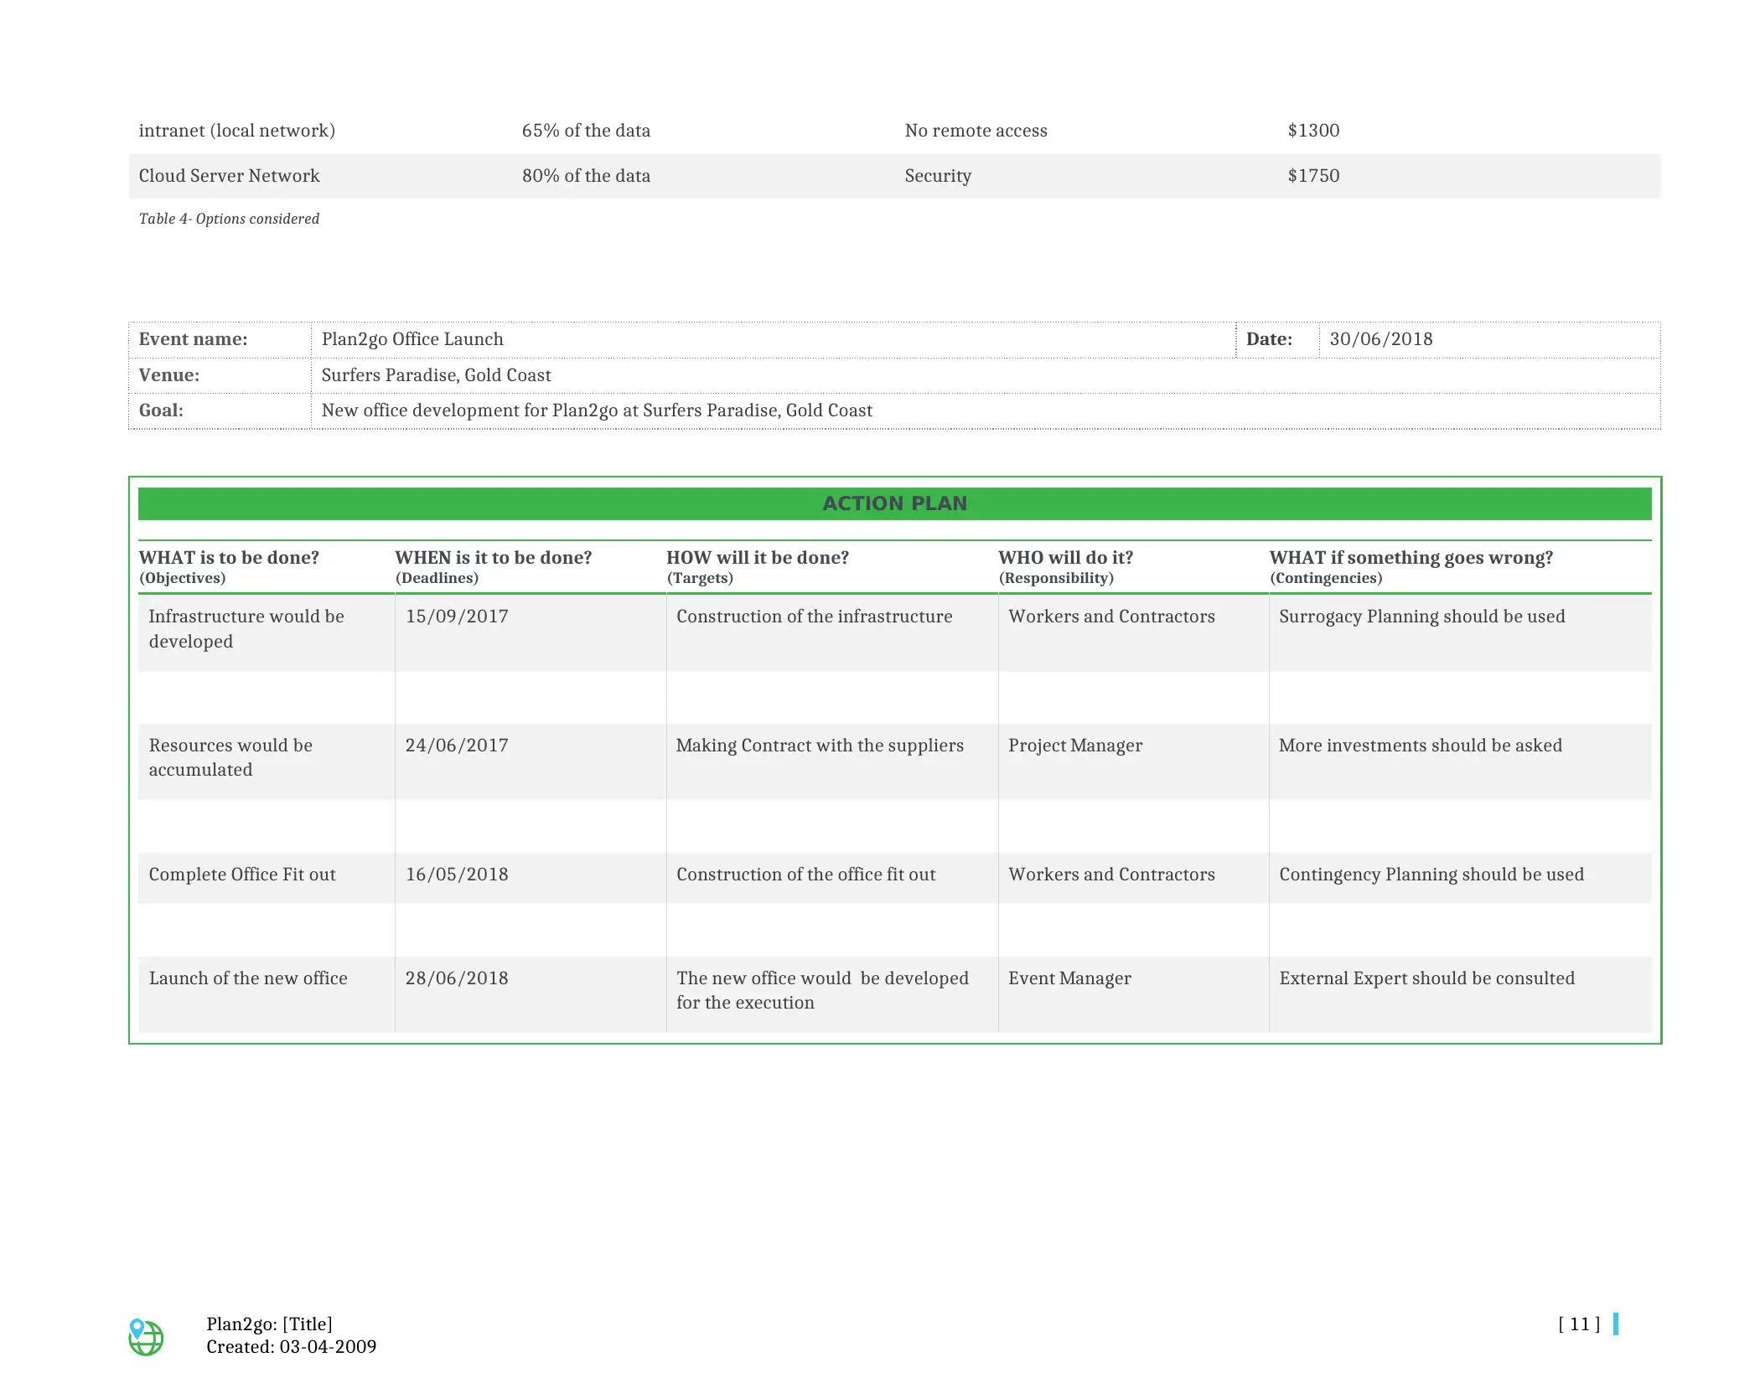1760x1383 pixels.
Task: Click deadline '24/06/2017'
Action: [457, 746]
